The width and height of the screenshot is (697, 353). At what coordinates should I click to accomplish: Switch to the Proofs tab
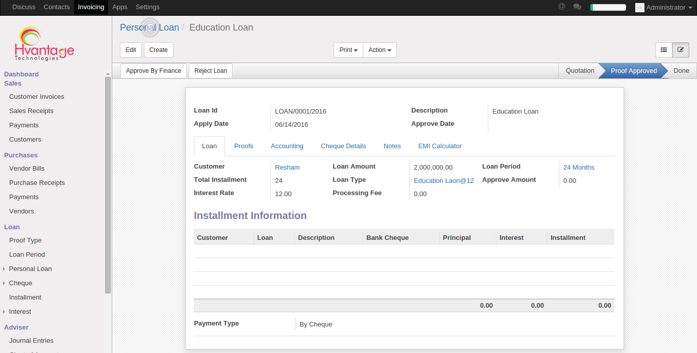244,146
